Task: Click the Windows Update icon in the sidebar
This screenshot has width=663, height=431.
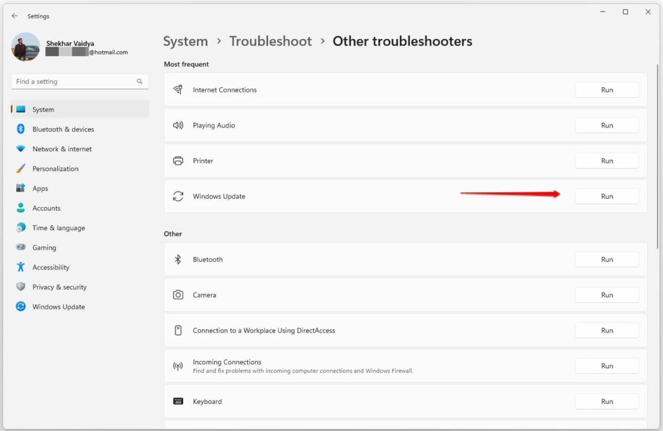Action: click(x=21, y=306)
